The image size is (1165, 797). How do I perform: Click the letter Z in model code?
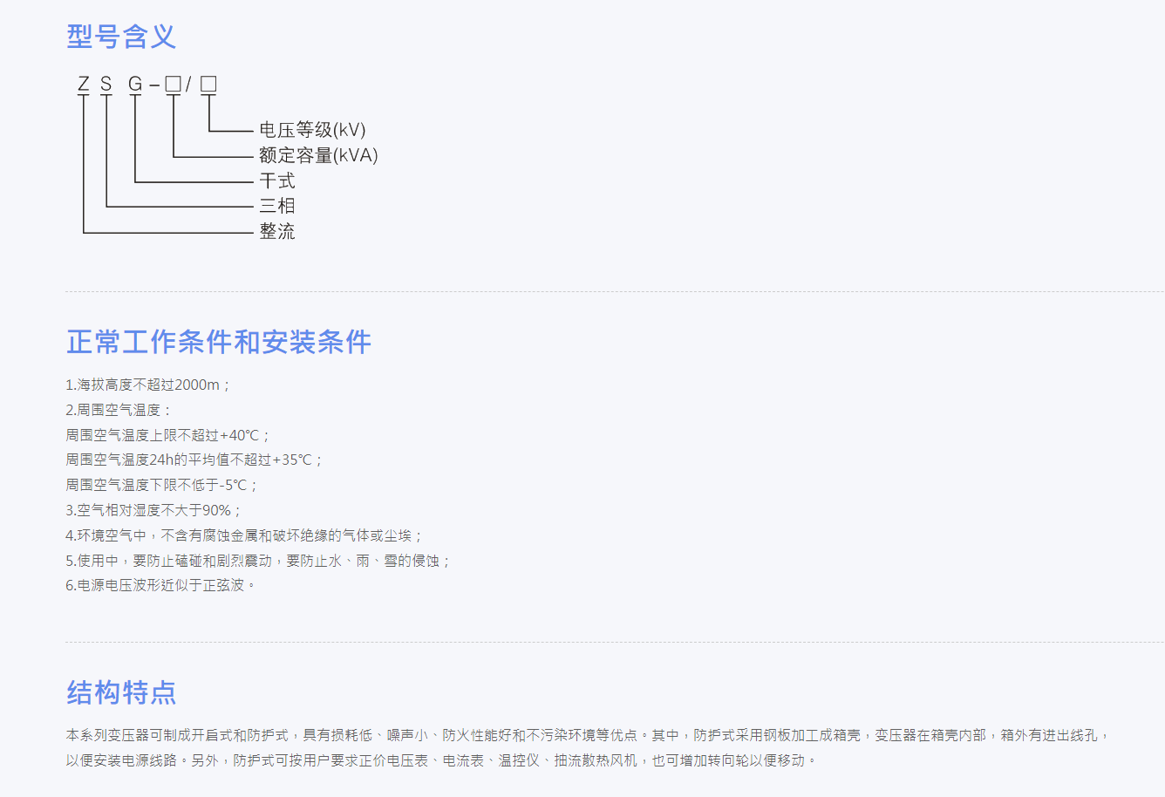tap(84, 84)
